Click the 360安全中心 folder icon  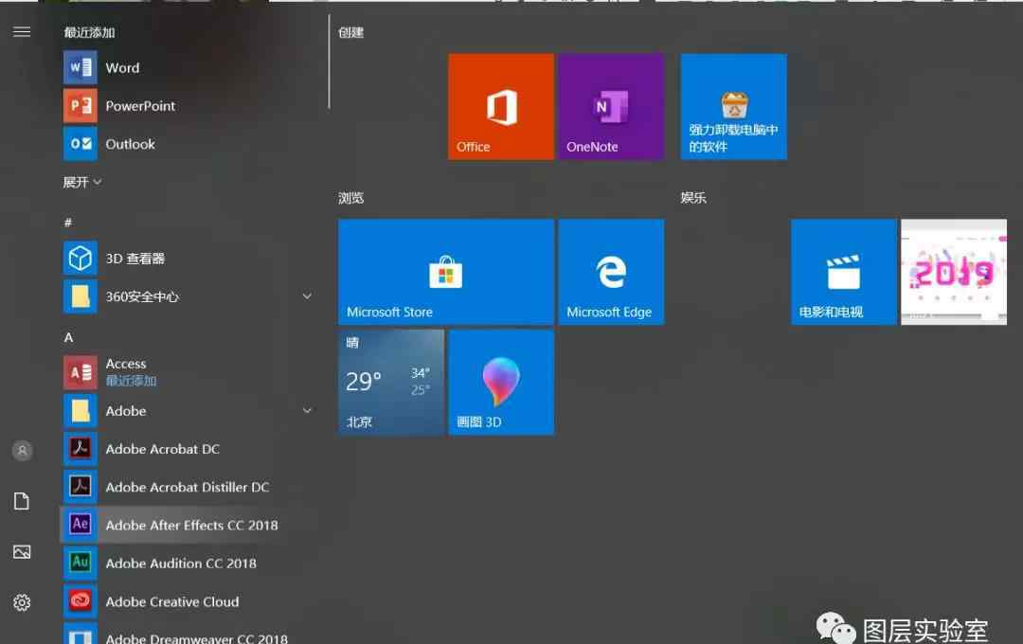[x=81, y=296]
